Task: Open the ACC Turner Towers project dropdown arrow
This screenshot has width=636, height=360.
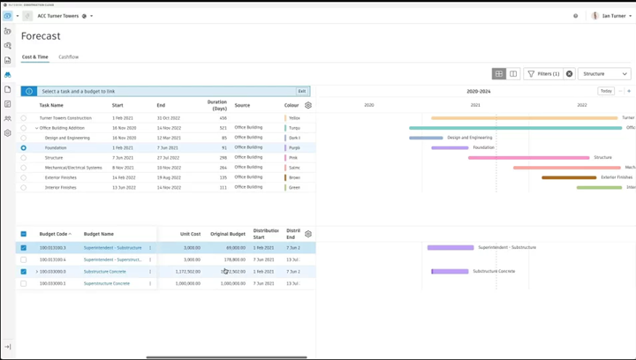Action: click(91, 16)
